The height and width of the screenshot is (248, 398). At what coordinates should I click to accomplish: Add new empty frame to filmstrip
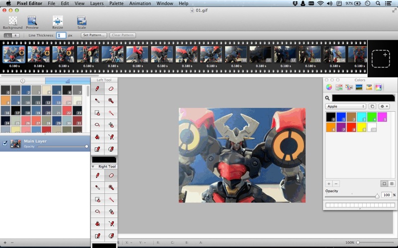[x=382, y=59]
